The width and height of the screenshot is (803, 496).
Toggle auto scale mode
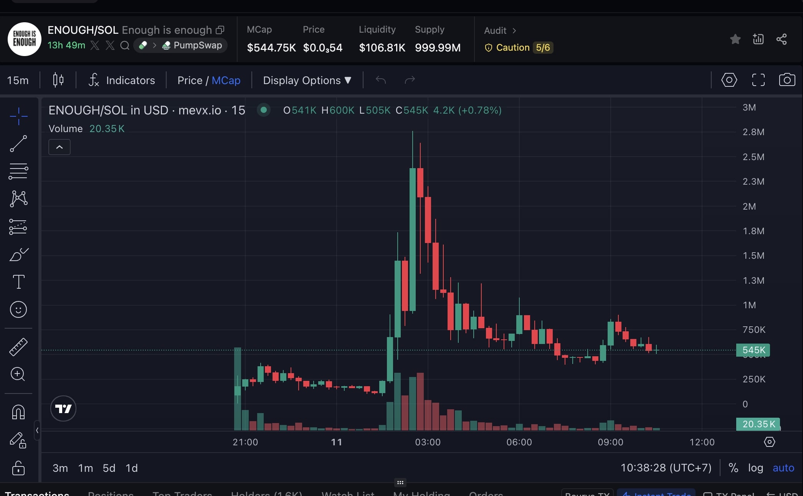click(783, 468)
